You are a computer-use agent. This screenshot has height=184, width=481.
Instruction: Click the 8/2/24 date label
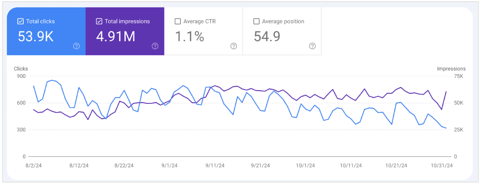click(x=34, y=165)
